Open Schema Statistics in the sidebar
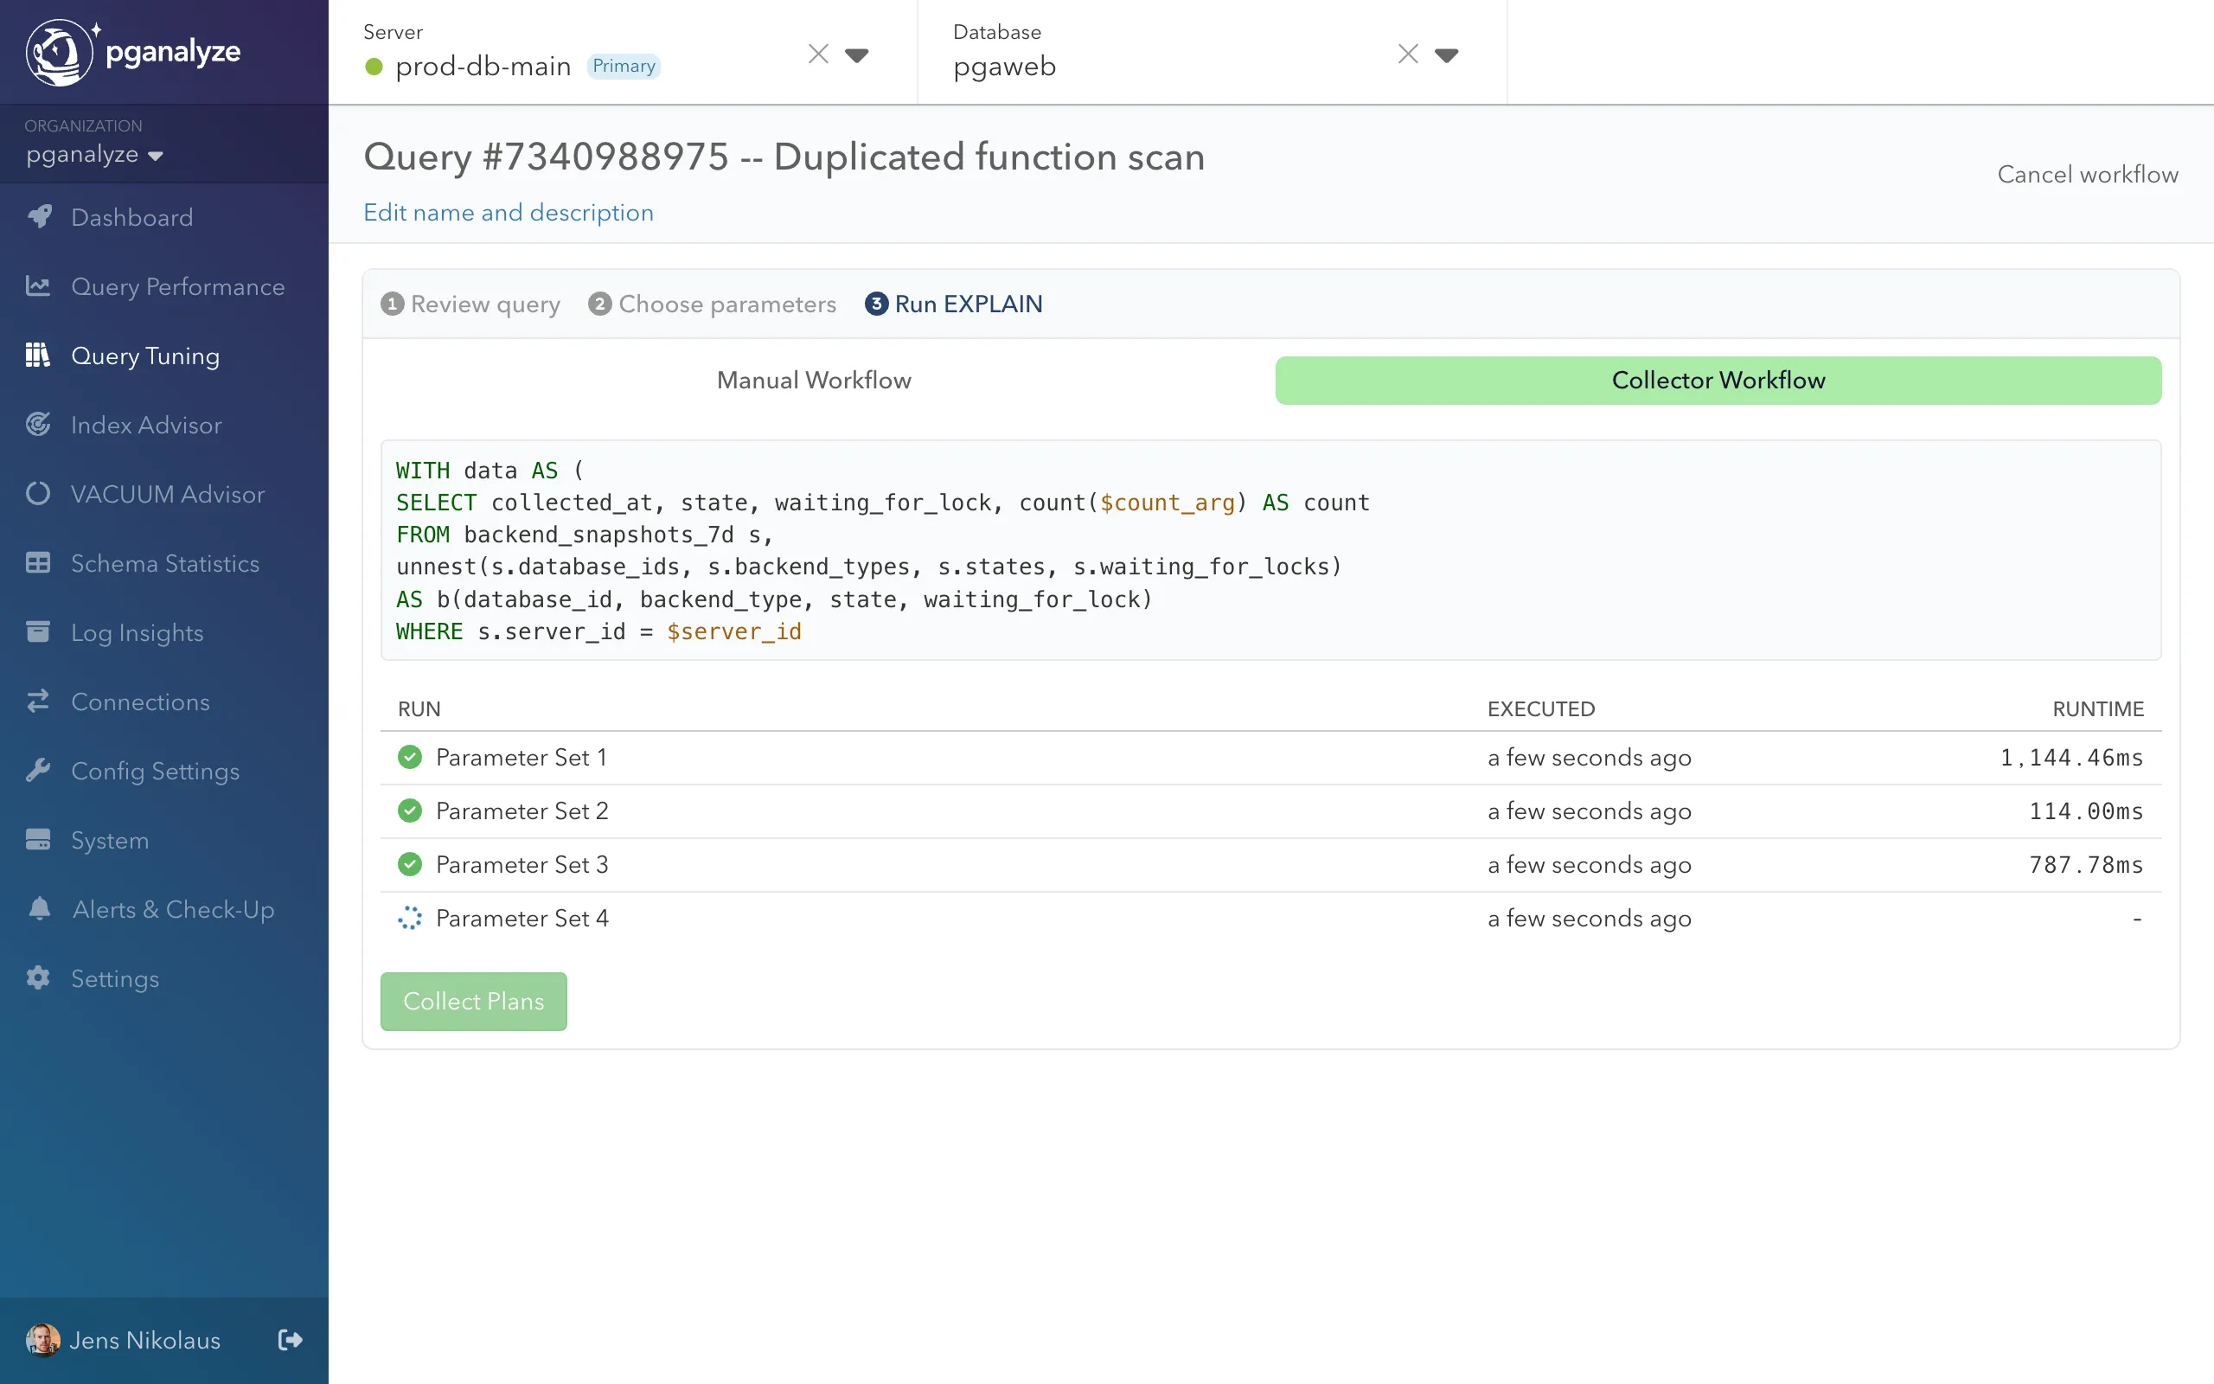 pyautogui.click(x=163, y=564)
